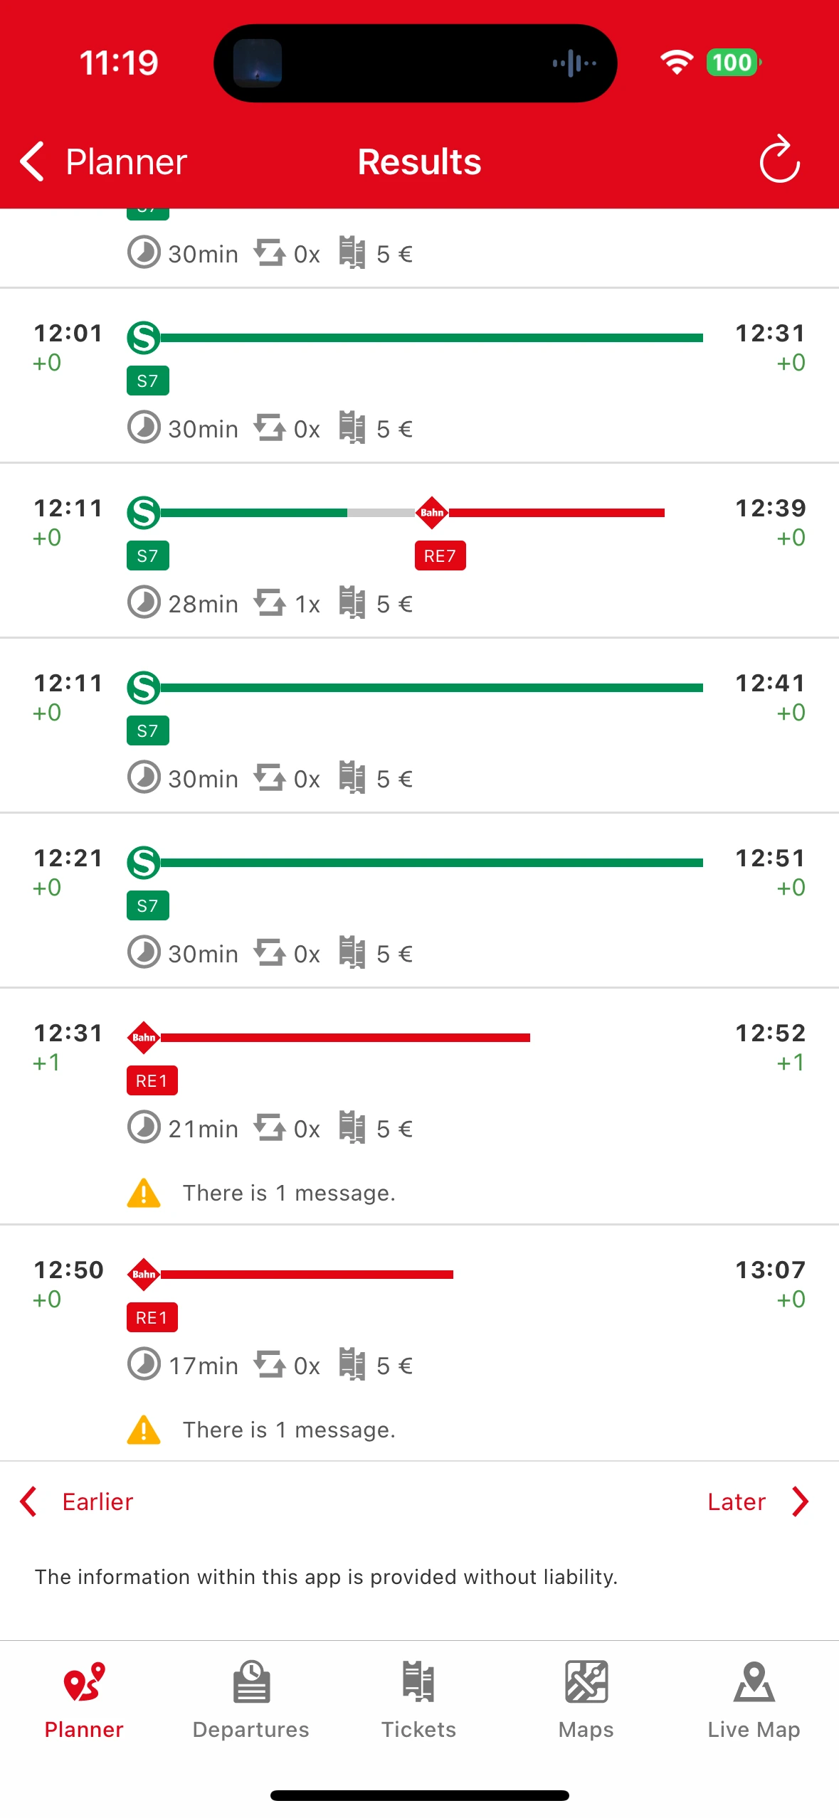The image size is (839, 1818).
Task: Open the 12:31 RE1 21min connection
Action: click(419, 1106)
